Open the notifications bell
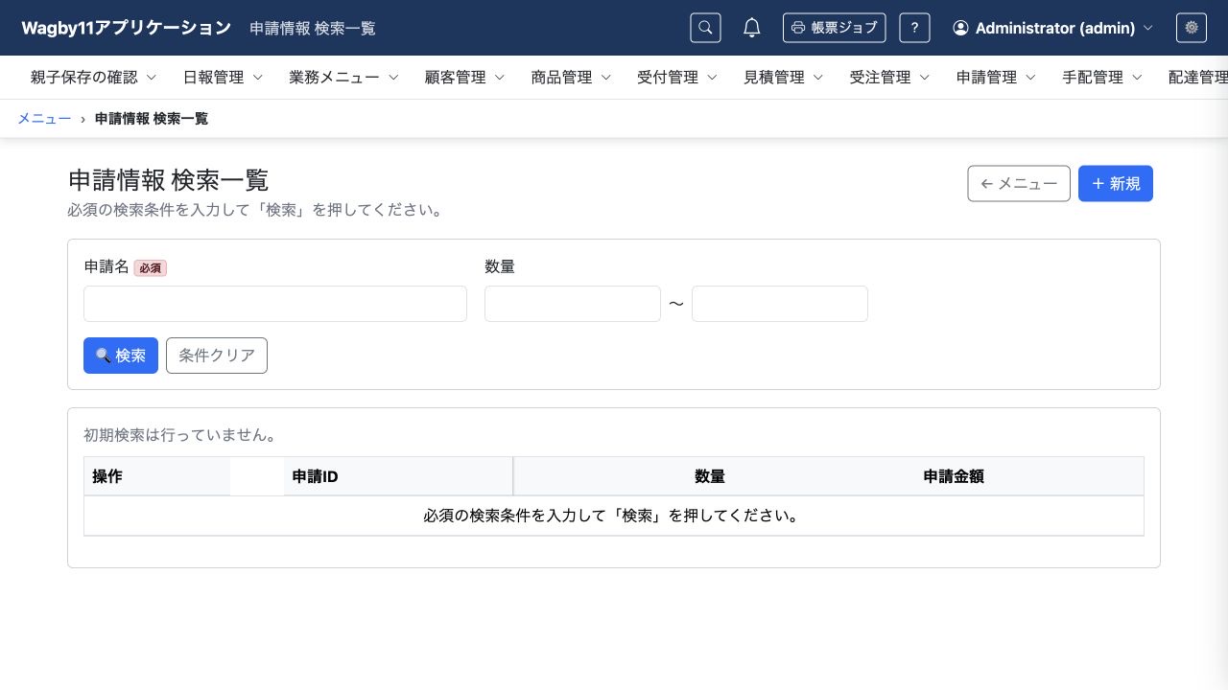This screenshot has height=690, width=1228. [x=752, y=28]
